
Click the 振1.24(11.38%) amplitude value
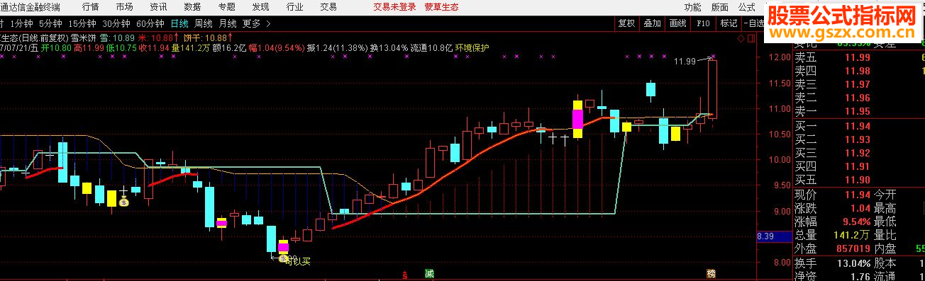[337, 48]
